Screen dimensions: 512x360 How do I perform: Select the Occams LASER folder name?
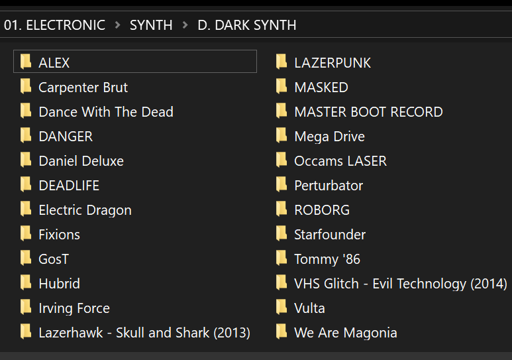(340, 161)
